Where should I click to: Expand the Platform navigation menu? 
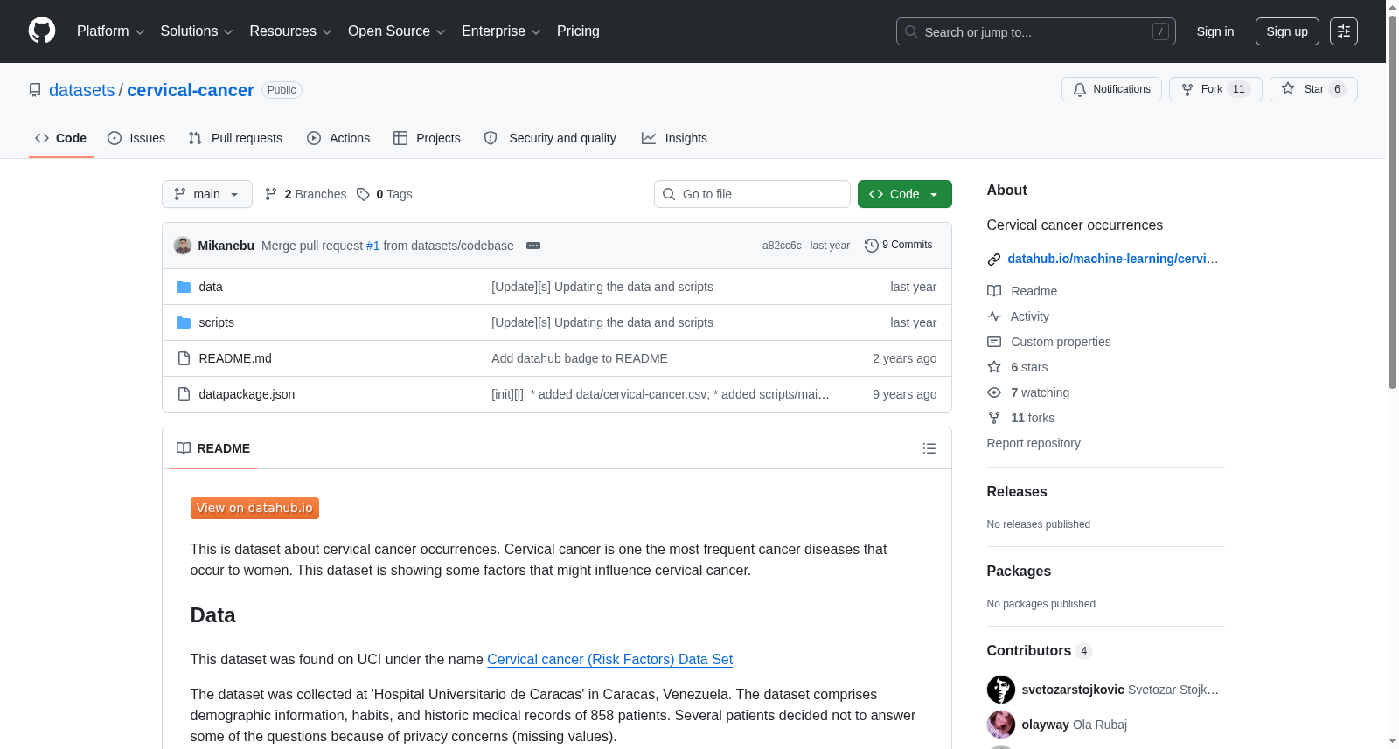click(x=110, y=31)
